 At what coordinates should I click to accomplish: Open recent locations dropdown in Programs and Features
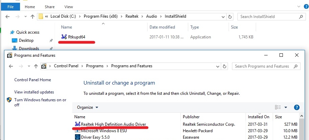pyautogui.click(x=29, y=66)
